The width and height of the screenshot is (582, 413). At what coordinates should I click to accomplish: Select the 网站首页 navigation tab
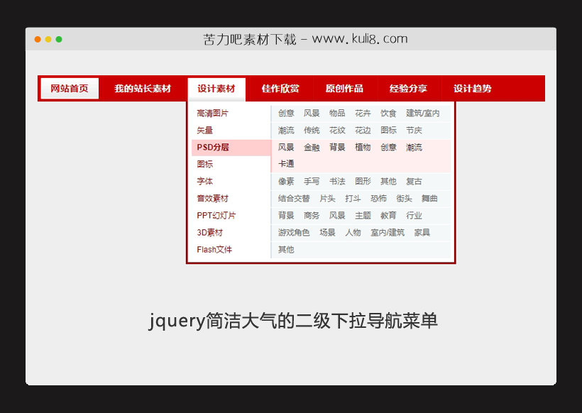click(x=69, y=89)
